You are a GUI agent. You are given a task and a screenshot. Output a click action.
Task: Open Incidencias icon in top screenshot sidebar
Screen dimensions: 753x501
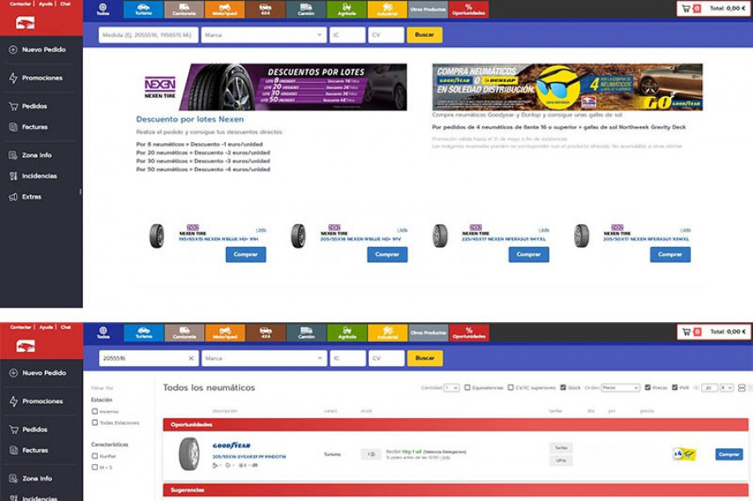pyautogui.click(x=13, y=176)
